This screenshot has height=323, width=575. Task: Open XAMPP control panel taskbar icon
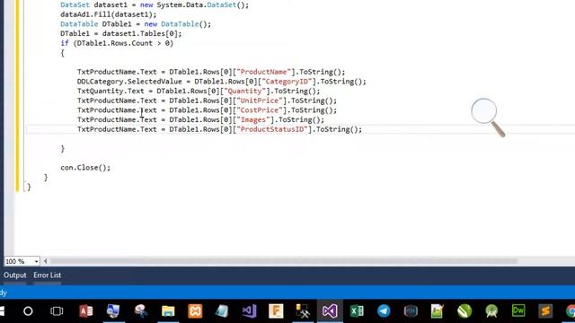click(195, 311)
